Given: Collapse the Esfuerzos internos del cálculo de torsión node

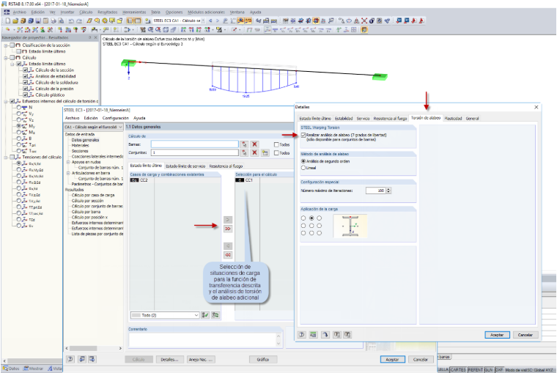Looking at the screenshot, I should [6, 101].
